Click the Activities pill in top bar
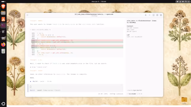Screen dimensions: 191x107 point(3,1)
